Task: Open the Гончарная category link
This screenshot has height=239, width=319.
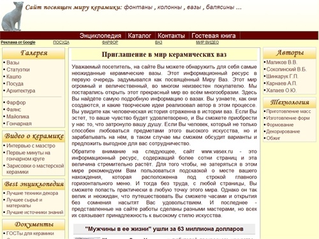Action: (x=19, y=124)
